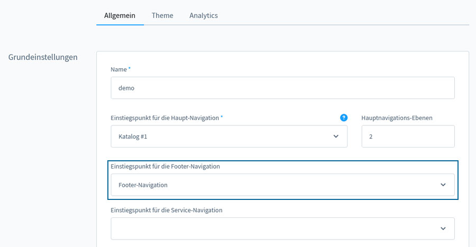Focus the Name input field
The width and height of the screenshot is (476, 247).
282,88
